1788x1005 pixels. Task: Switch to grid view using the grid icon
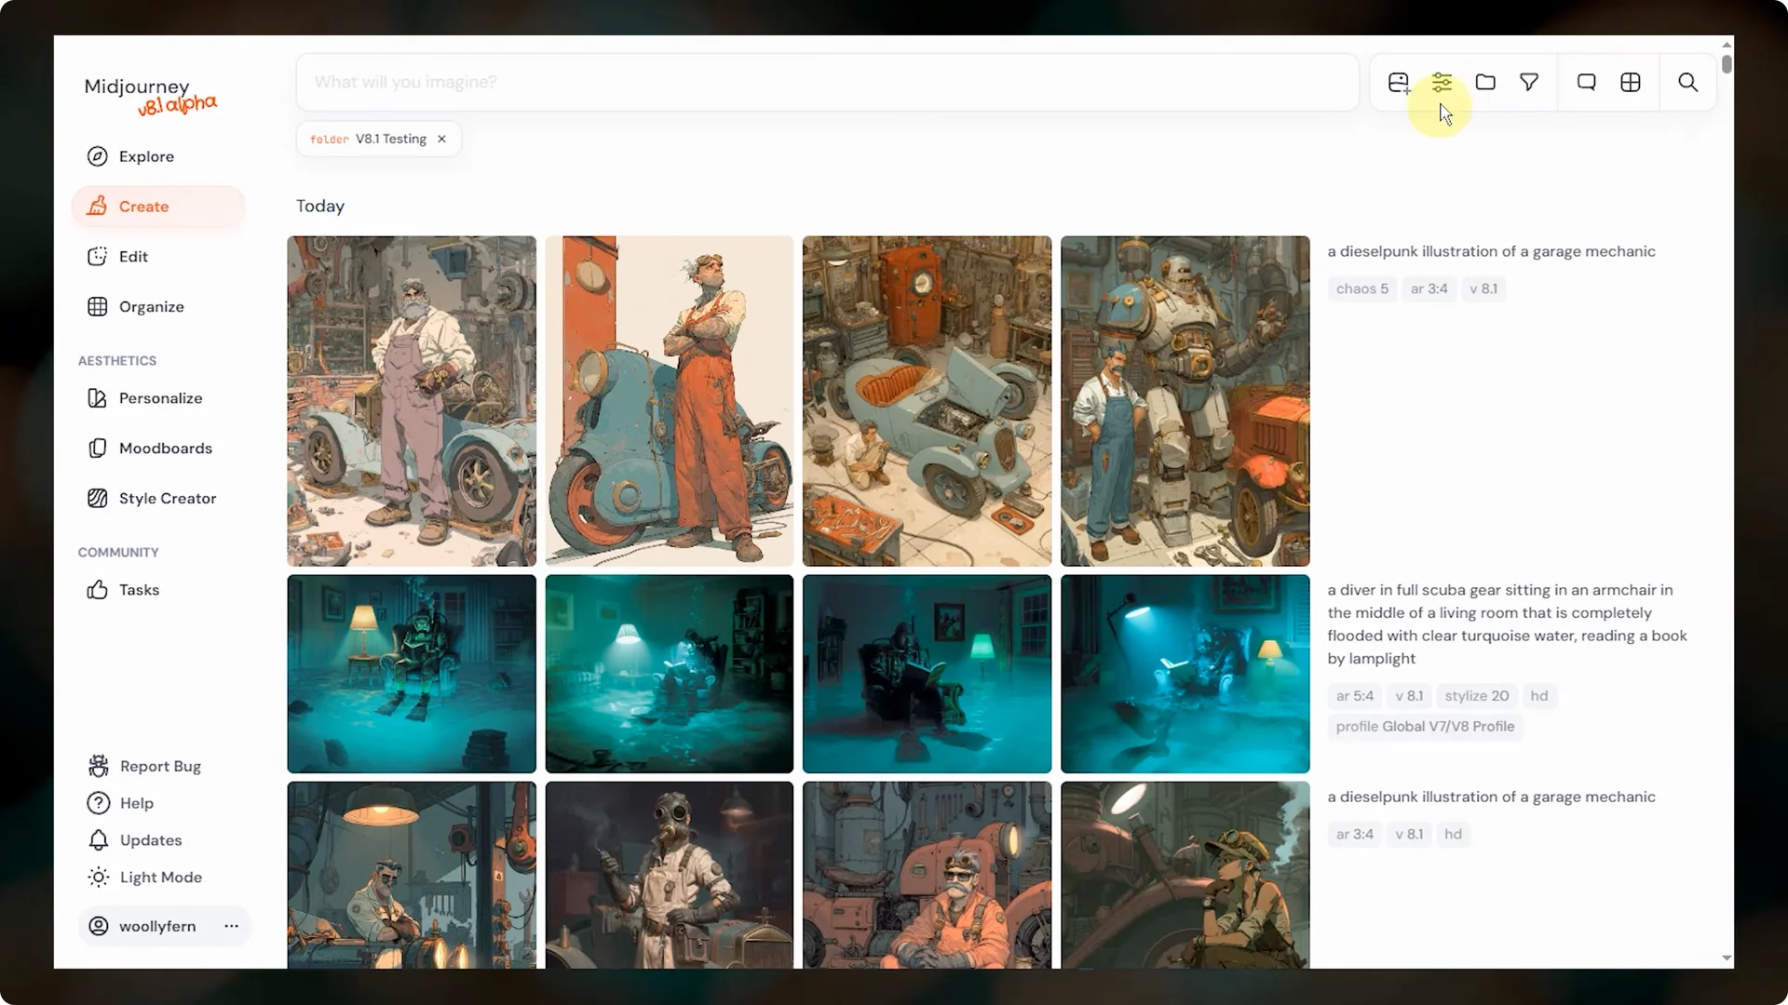click(x=1631, y=82)
